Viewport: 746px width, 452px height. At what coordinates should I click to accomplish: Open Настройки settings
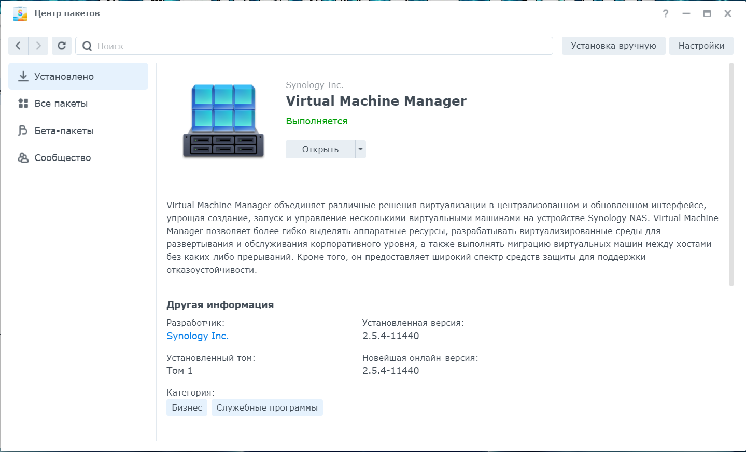tap(701, 46)
